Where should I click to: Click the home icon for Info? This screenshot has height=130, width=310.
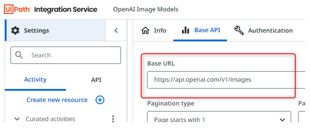click(x=145, y=31)
